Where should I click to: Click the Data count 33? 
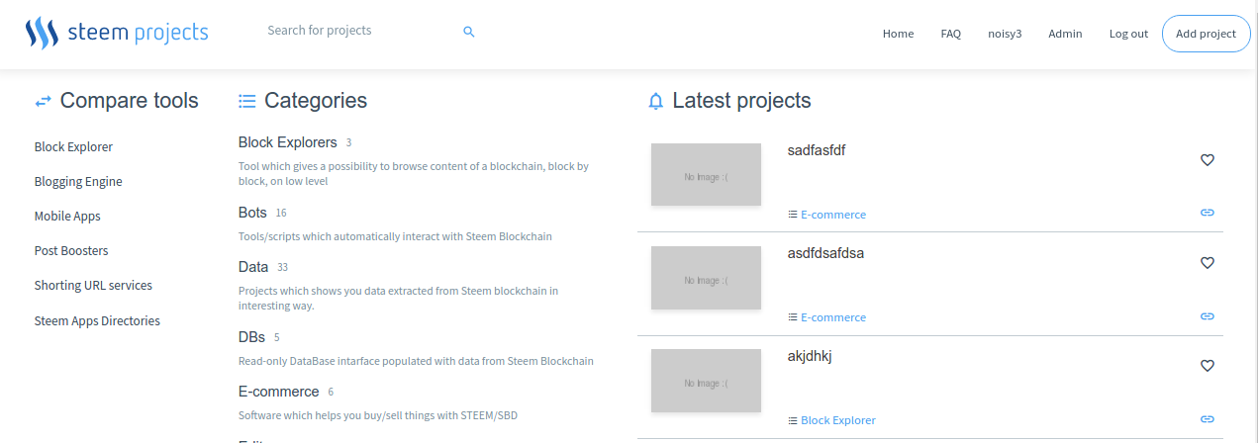(283, 268)
